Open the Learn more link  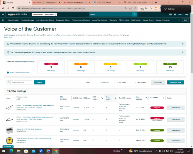pyautogui.click(x=8, y=37)
